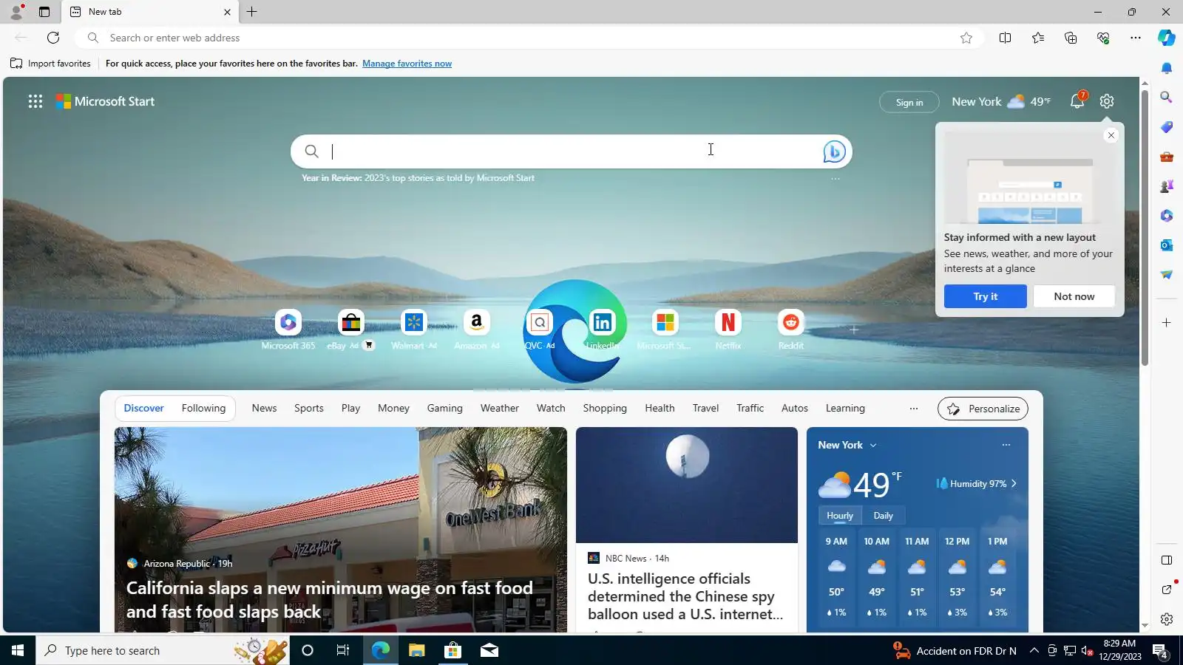Image resolution: width=1183 pixels, height=665 pixels.
Task: Open File Explorer from the taskbar
Action: point(416,650)
